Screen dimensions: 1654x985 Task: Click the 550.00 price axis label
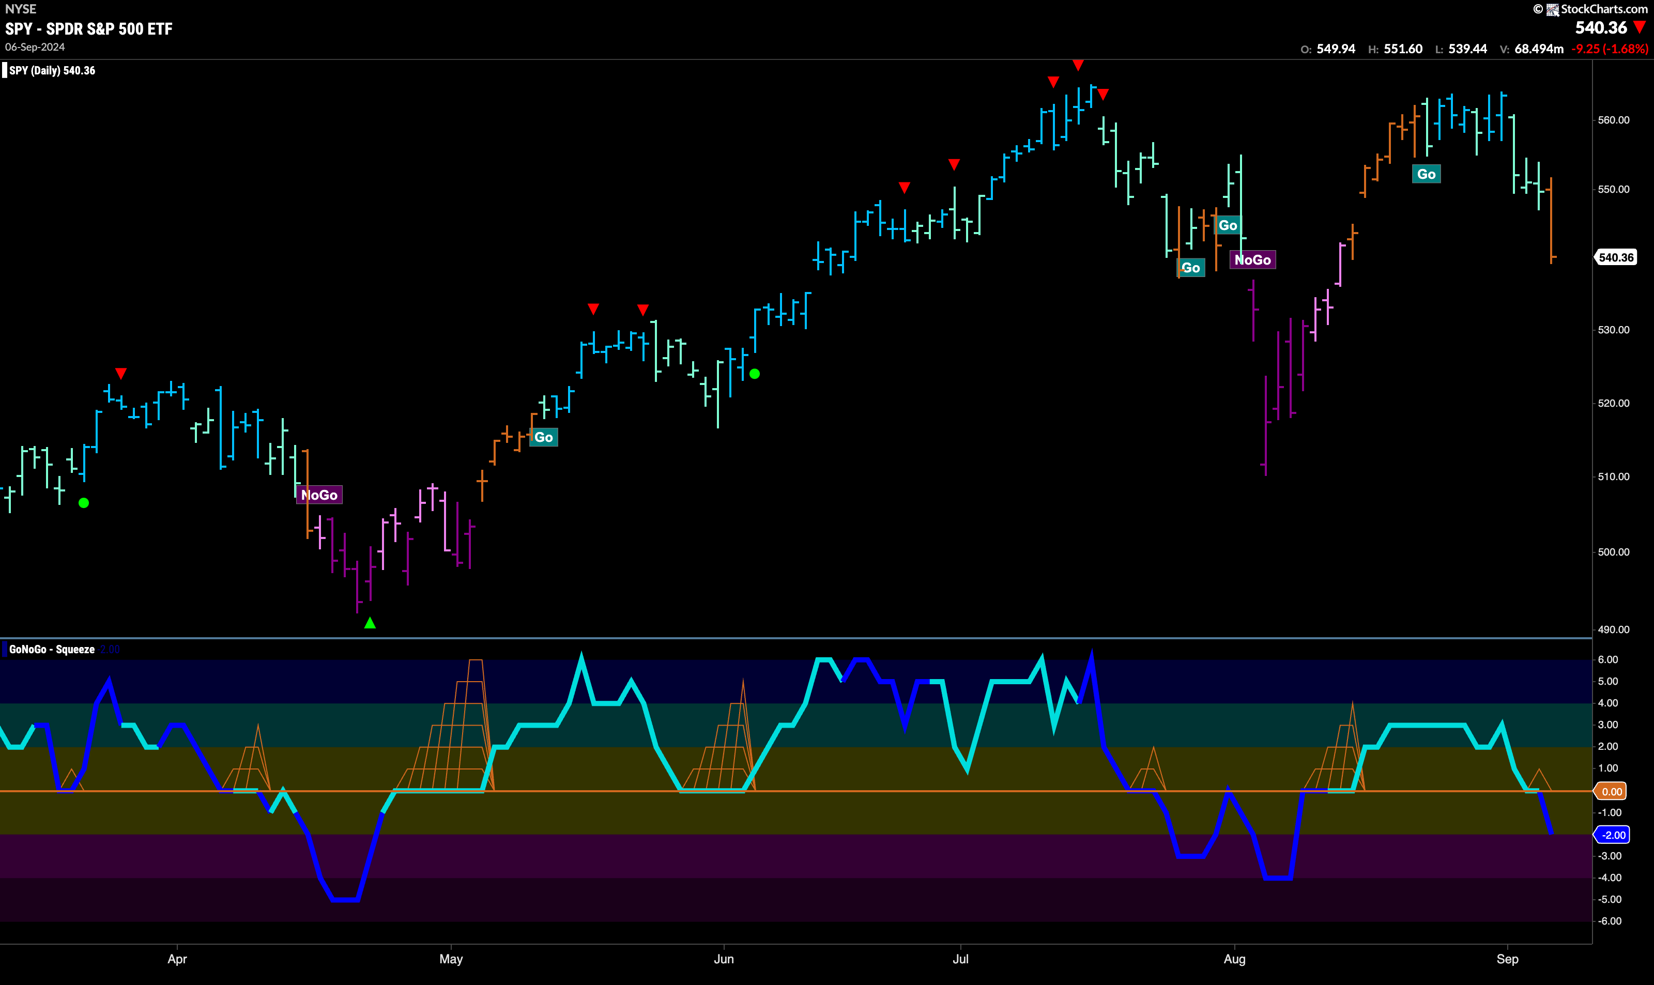coord(1614,189)
